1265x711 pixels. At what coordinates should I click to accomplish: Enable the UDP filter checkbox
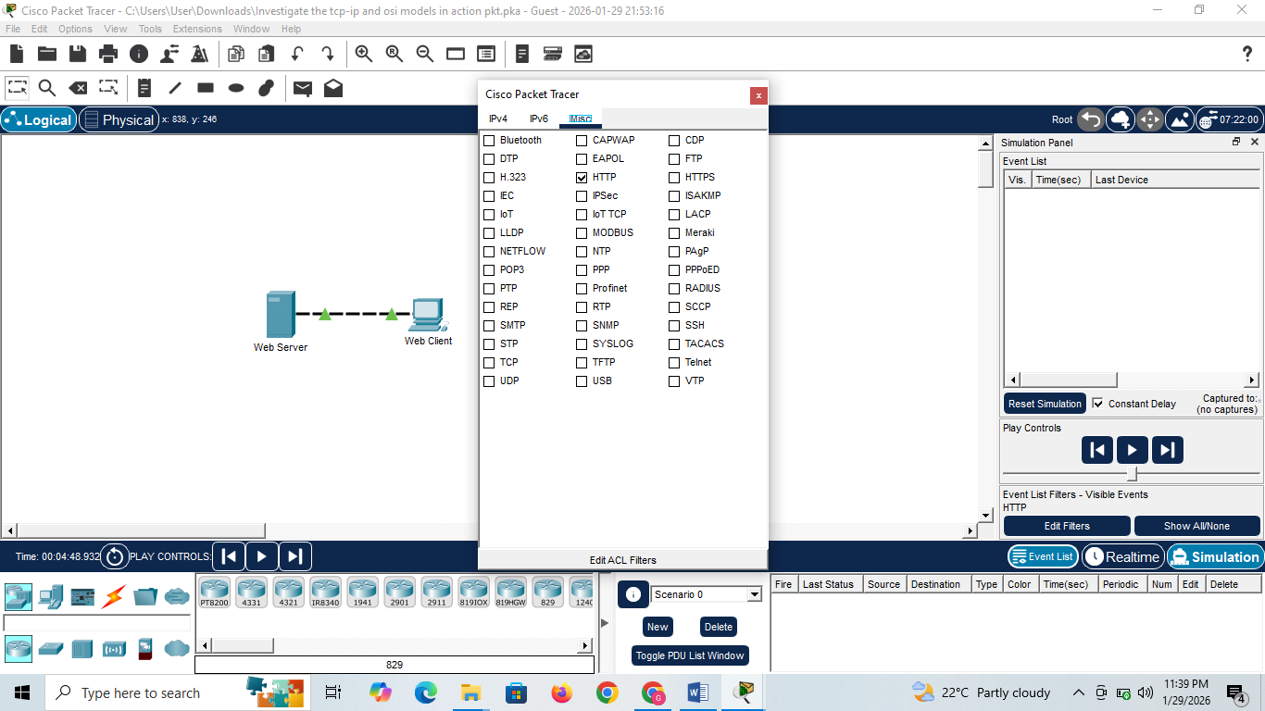pyautogui.click(x=489, y=380)
